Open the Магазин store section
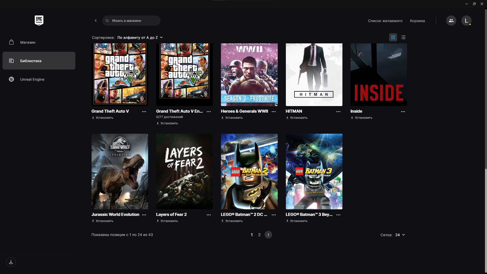 28,42
